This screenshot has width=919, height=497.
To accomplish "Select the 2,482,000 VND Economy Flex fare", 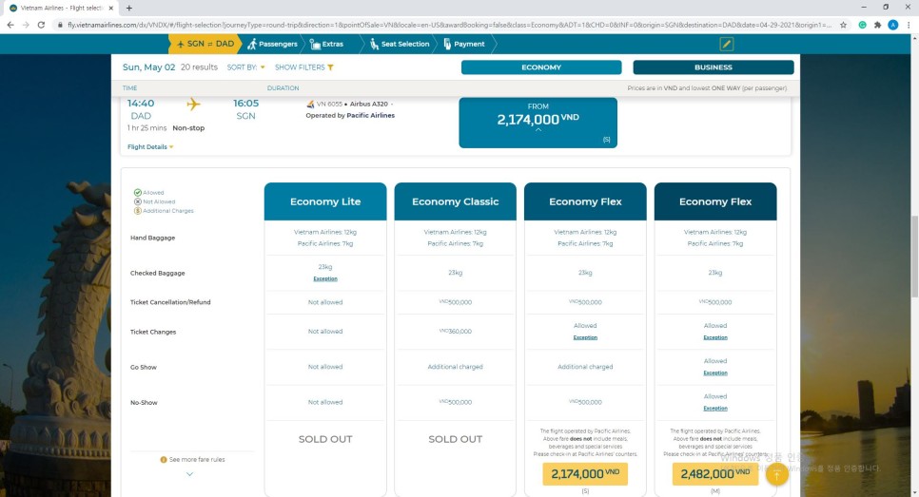I will (x=715, y=474).
